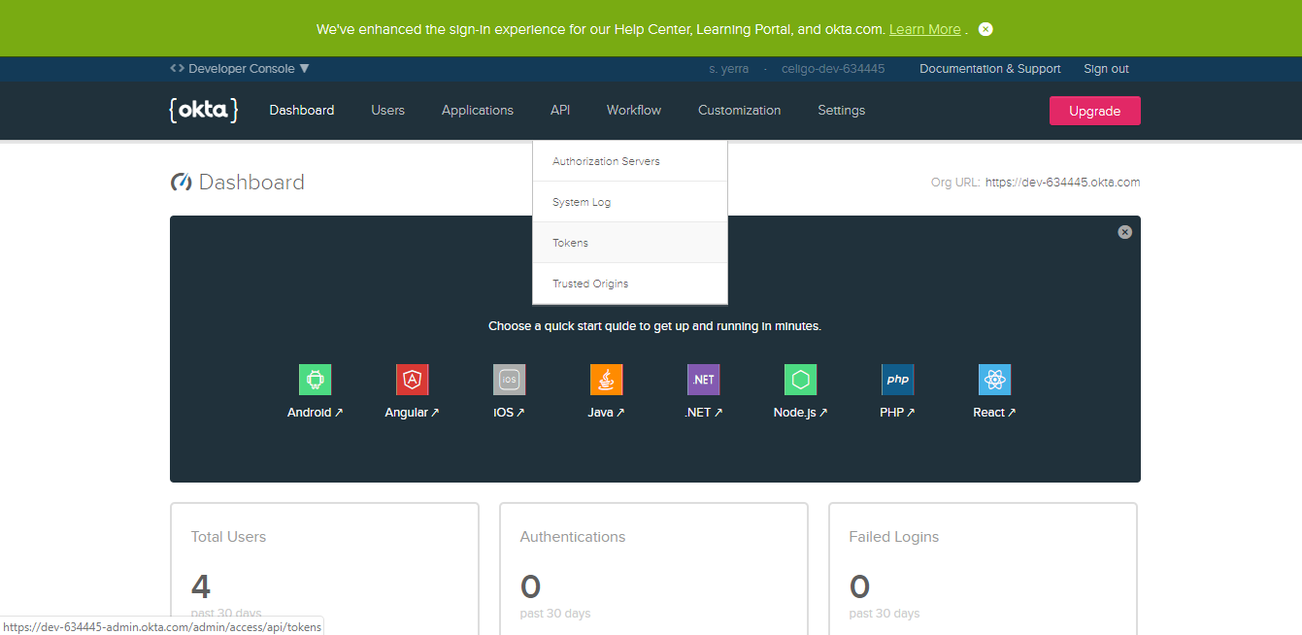Click the Android guide label link
The image size is (1302, 635).
pyautogui.click(x=316, y=413)
